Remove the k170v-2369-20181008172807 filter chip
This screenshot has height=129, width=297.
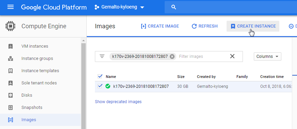point(172,57)
